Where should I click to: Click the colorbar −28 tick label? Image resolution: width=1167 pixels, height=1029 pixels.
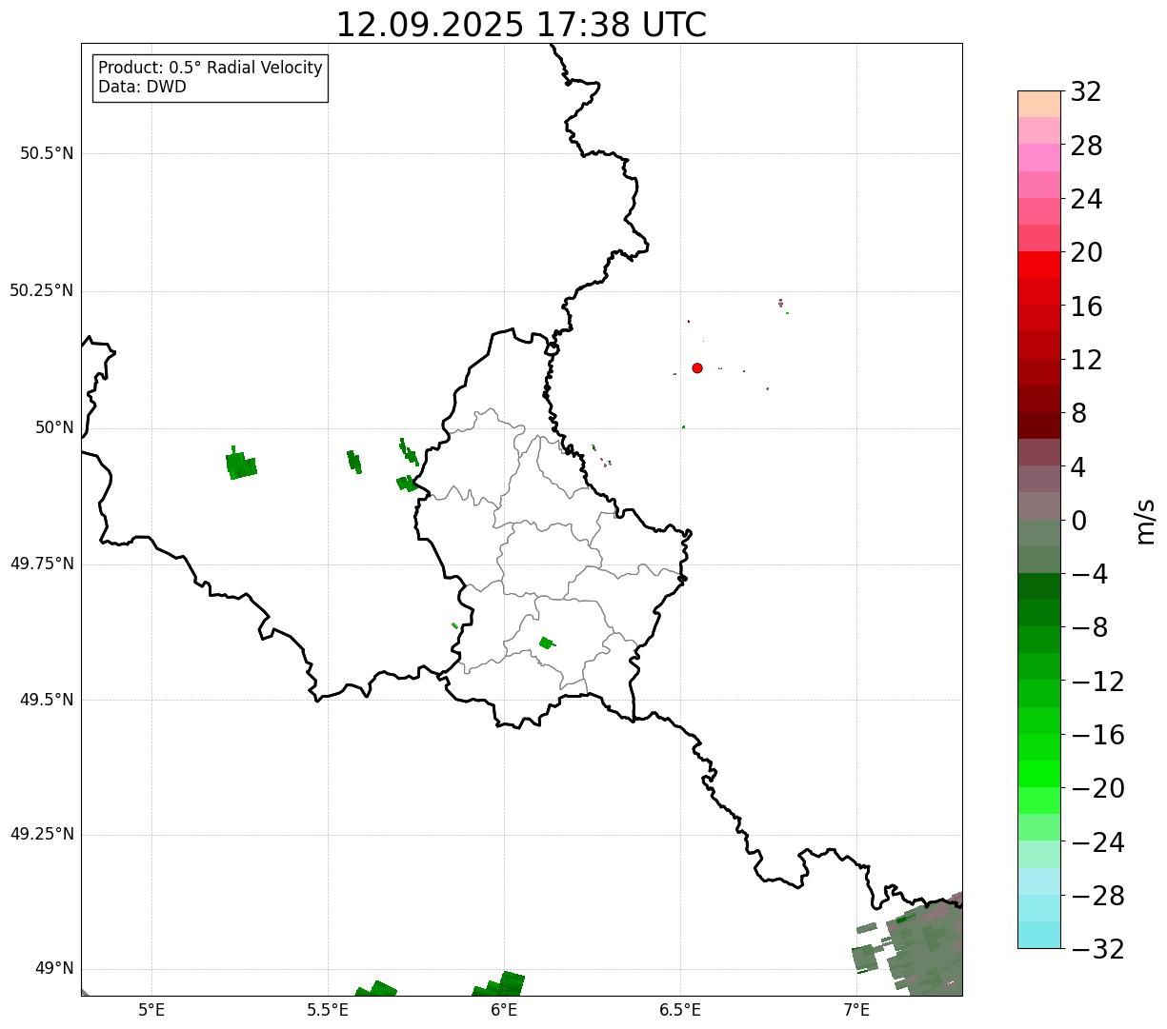tap(1097, 896)
